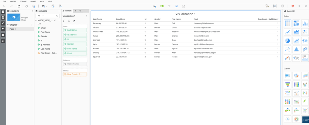Image resolution: width=309 pixels, height=125 pixels.
Task: Open the VIEW menu
Action: click(42, 1)
